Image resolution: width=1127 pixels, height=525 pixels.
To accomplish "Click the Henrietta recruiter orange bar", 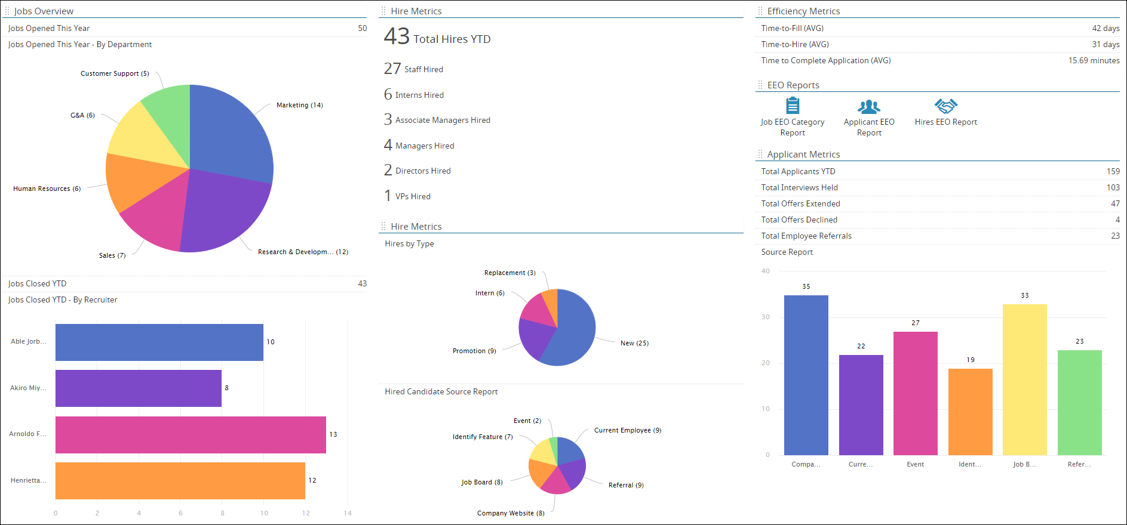I will coord(180,480).
